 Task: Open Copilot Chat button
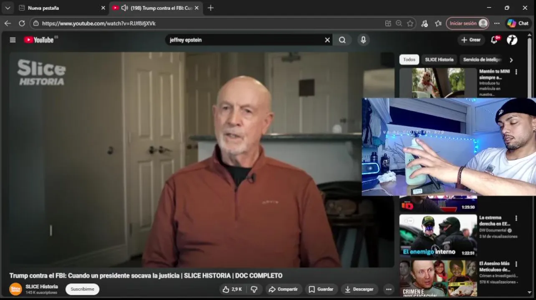click(x=518, y=23)
